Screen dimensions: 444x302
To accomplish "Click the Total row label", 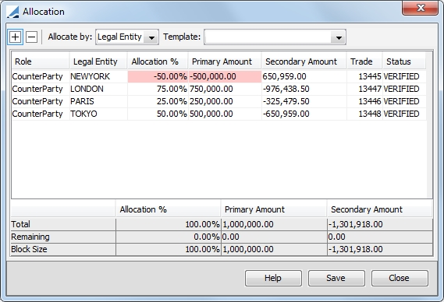I will (x=63, y=224).
